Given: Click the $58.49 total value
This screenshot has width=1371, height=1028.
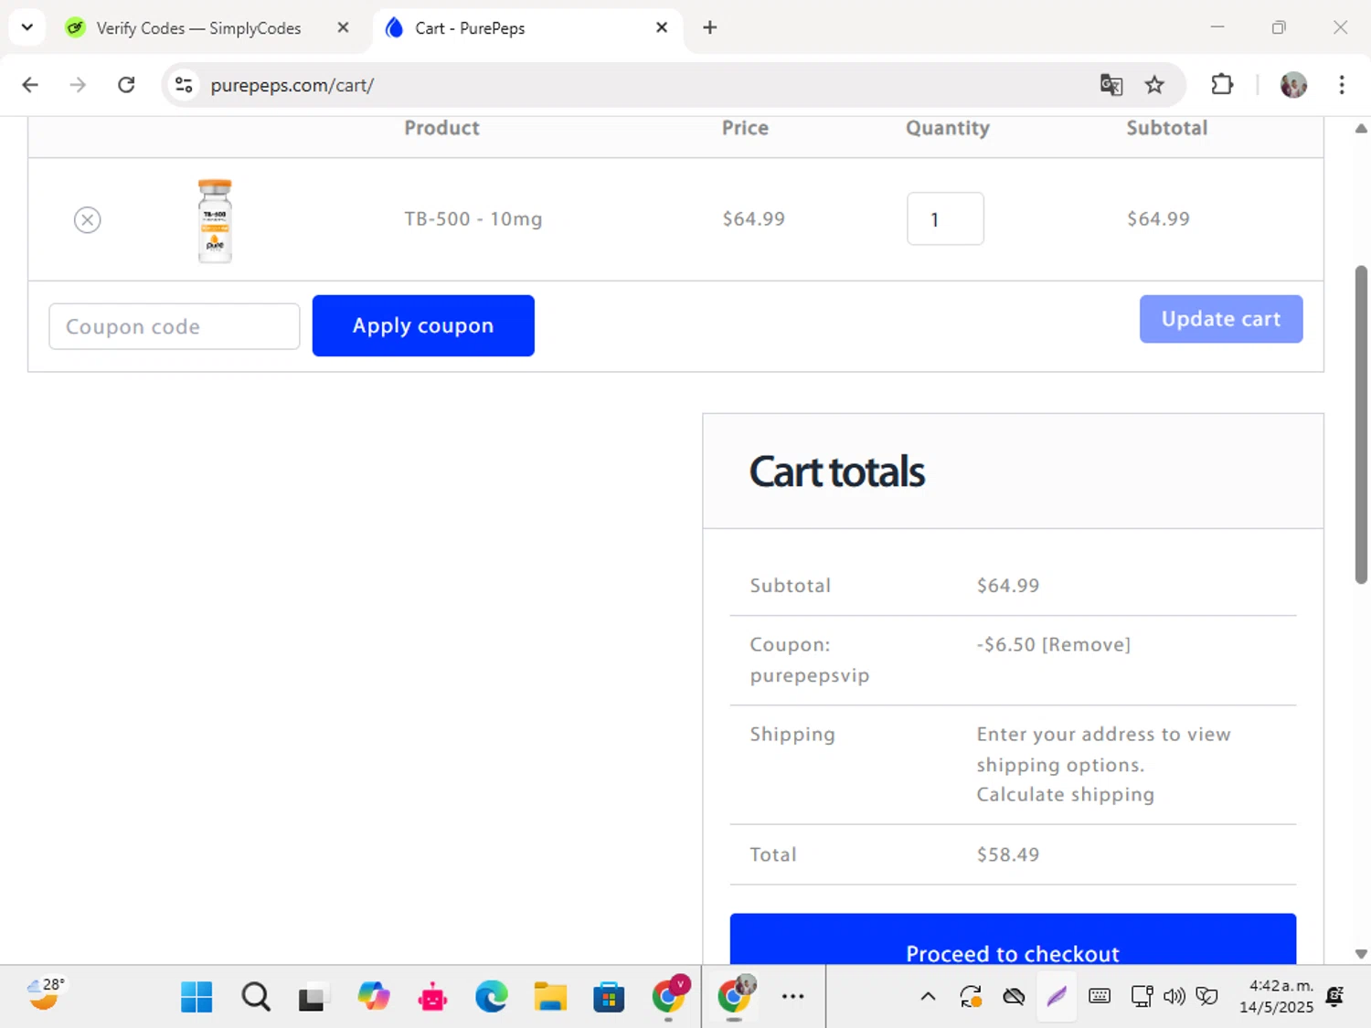Looking at the screenshot, I should click(x=1008, y=854).
